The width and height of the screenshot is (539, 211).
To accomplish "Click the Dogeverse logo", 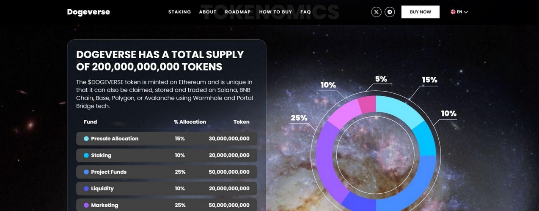I will [x=88, y=12].
